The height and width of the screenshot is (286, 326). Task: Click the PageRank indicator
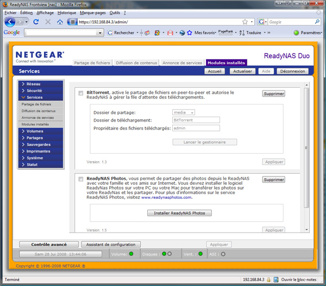point(225,32)
